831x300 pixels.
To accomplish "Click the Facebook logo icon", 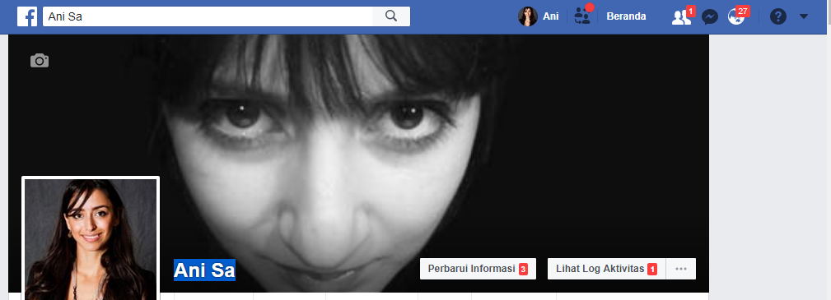I will click(27, 16).
